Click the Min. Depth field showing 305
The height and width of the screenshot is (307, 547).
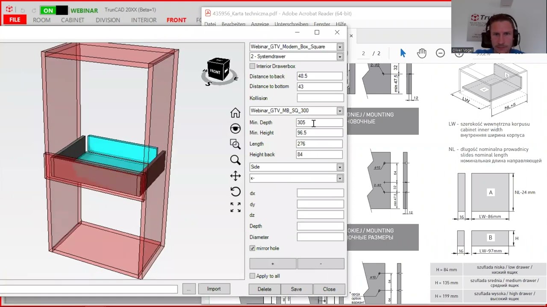tap(320, 122)
